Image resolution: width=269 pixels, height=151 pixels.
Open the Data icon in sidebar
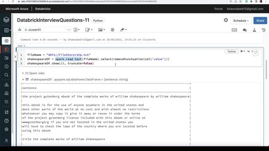pyautogui.click(x=7, y=85)
